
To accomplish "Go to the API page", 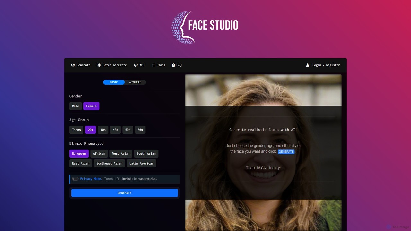I will coord(139,65).
